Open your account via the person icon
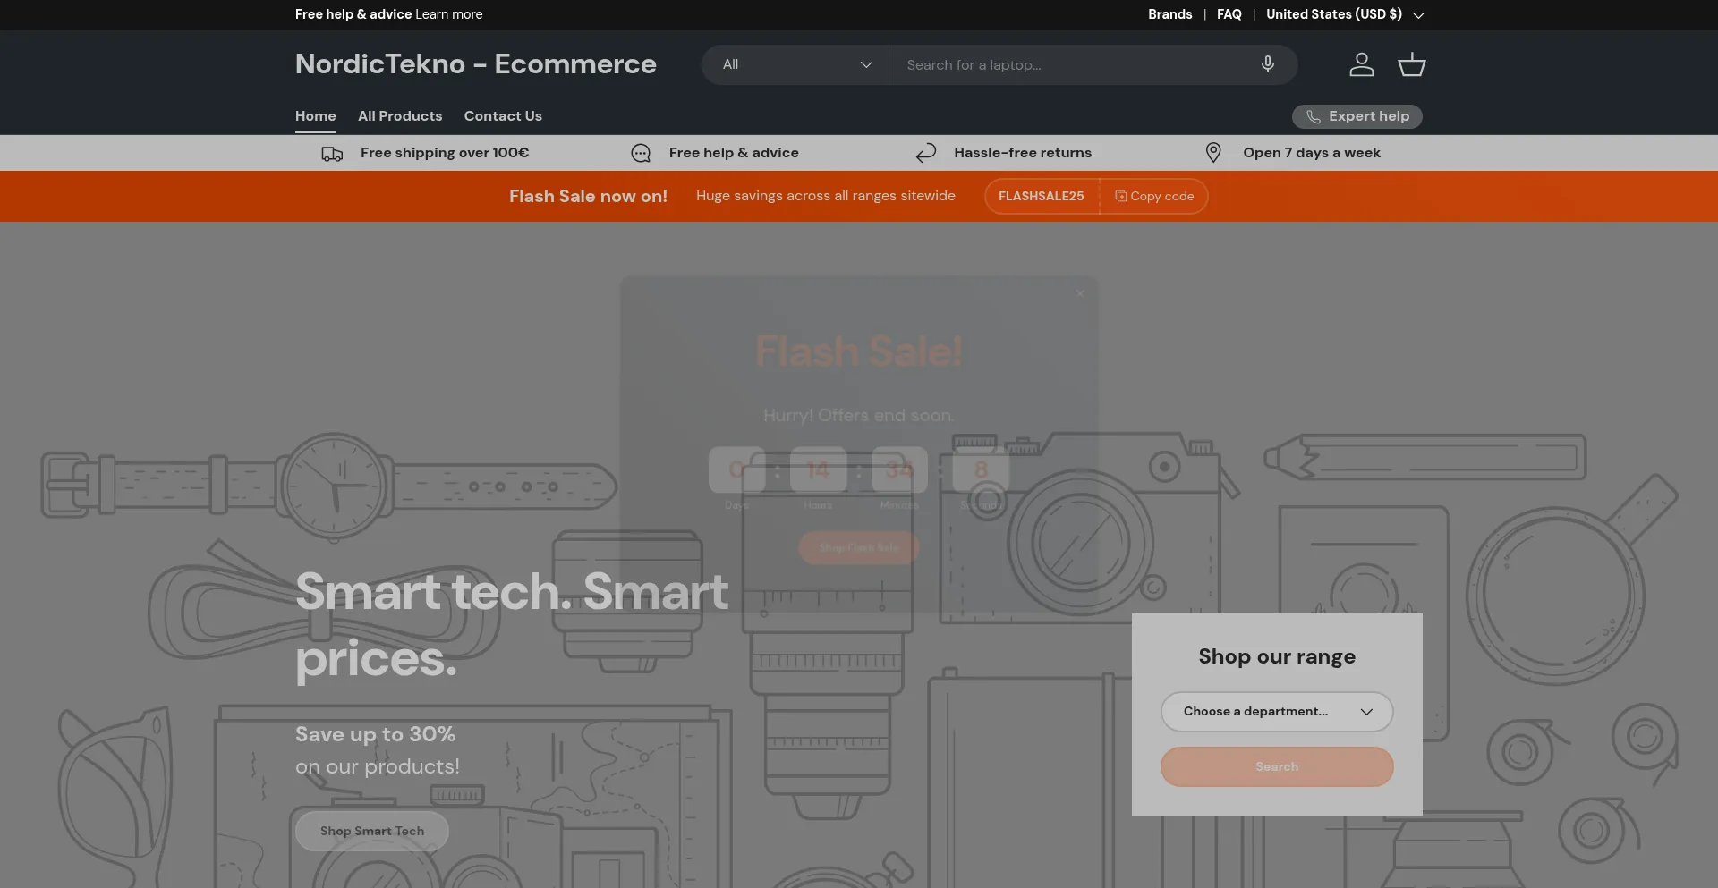 click(x=1361, y=64)
